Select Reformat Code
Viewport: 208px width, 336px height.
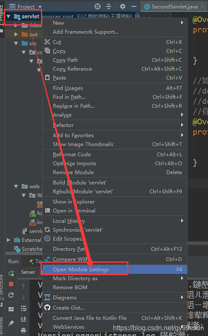pos(115,154)
